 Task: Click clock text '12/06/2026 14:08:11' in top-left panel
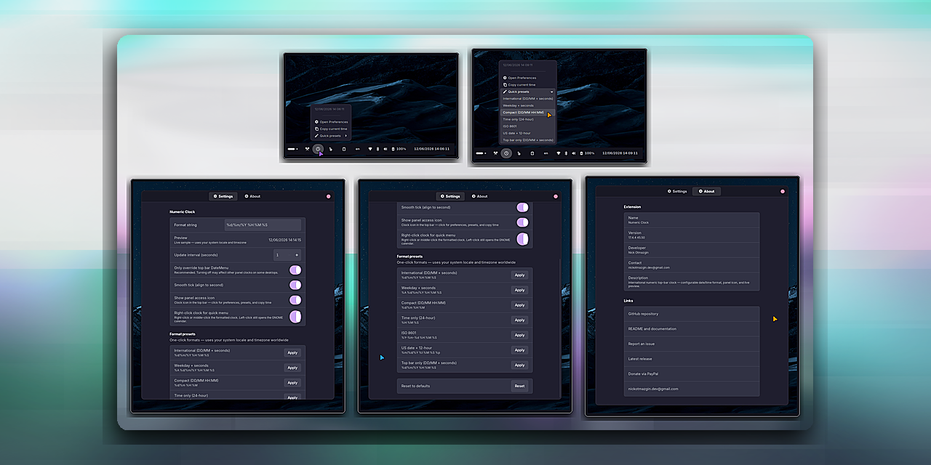click(431, 149)
